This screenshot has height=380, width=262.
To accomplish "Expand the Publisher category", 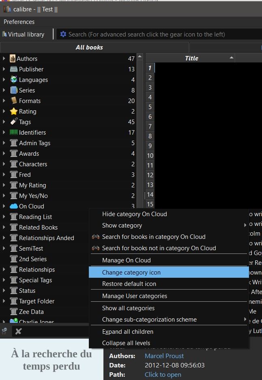I will [4, 69].
